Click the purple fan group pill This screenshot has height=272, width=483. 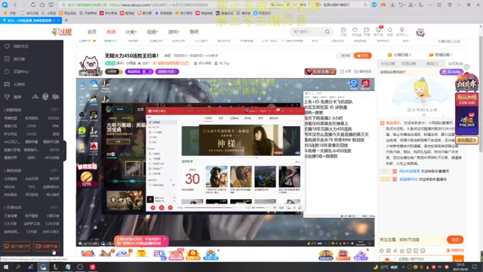tap(167, 71)
